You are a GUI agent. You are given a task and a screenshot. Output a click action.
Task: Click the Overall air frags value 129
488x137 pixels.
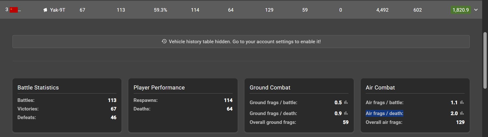(x=460, y=122)
